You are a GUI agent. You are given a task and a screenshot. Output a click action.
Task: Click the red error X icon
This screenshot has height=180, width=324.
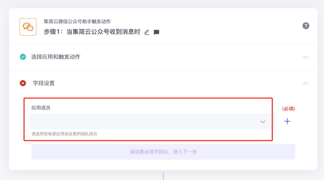click(x=23, y=83)
